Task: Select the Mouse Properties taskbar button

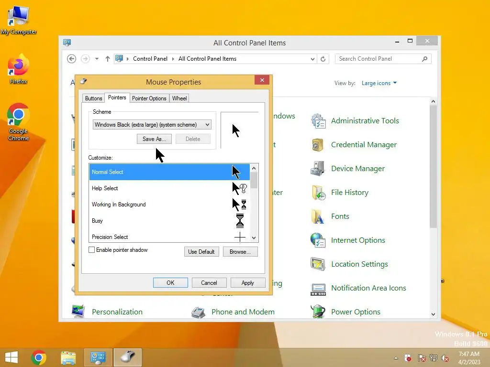Action: coord(127,357)
